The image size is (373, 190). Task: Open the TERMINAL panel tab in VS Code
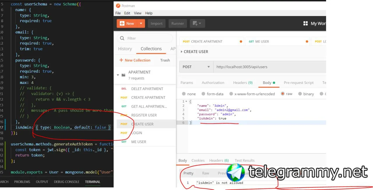pos(92,182)
